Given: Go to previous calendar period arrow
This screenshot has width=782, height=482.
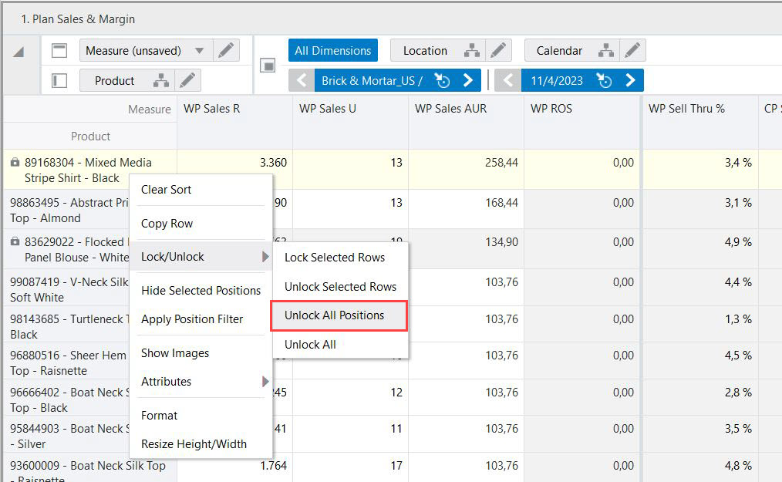Looking at the screenshot, I should (508, 80).
